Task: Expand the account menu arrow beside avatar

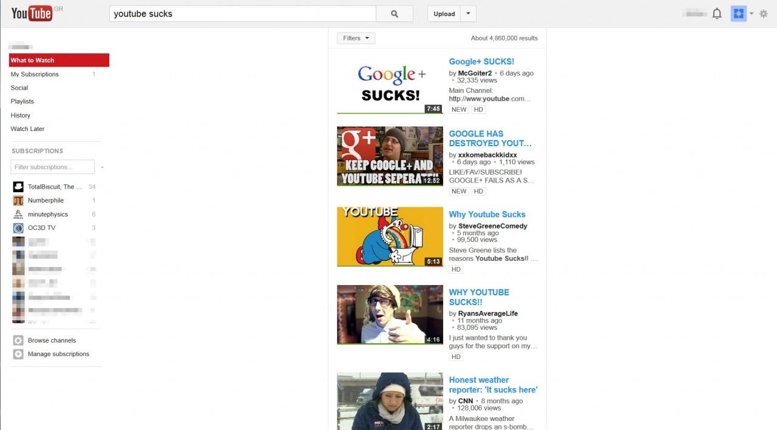Action: (x=752, y=13)
